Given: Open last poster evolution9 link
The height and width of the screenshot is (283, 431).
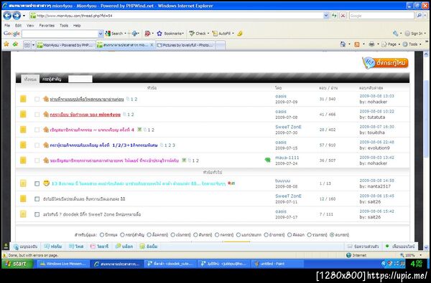Looking at the screenshot, I should (x=379, y=148).
